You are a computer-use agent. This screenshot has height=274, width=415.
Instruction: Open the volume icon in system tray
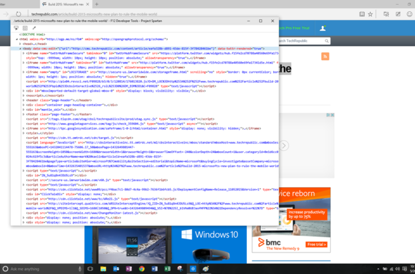click(x=398, y=269)
